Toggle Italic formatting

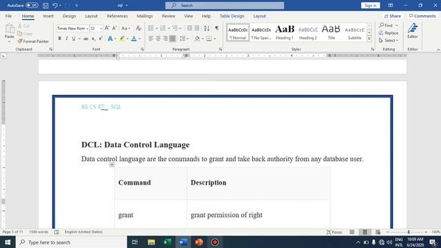pos(66,39)
